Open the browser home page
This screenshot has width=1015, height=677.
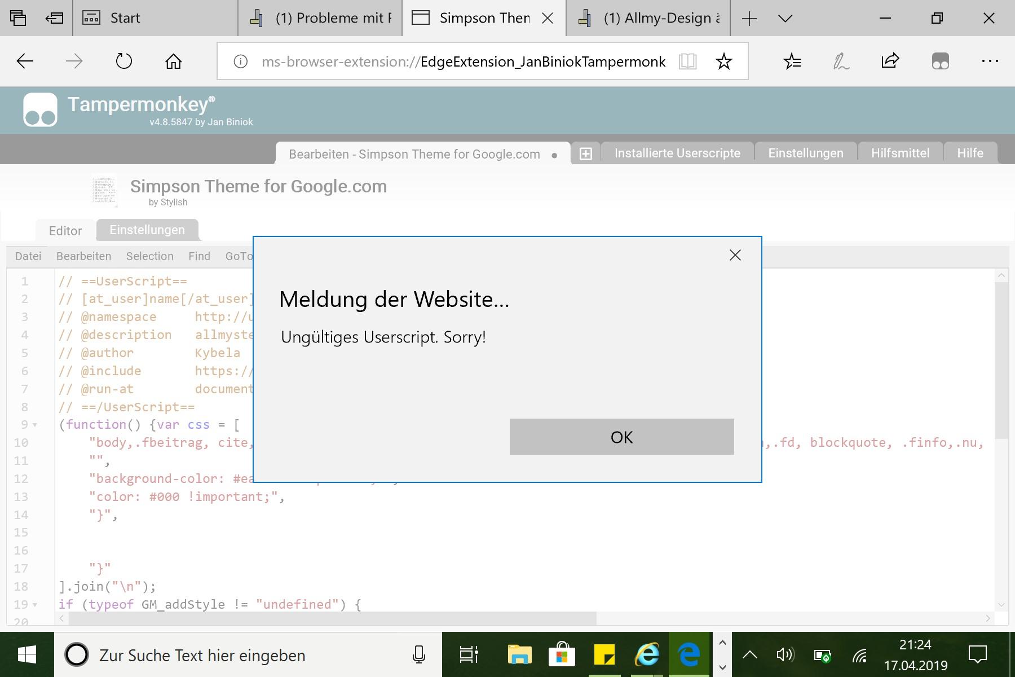click(174, 61)
